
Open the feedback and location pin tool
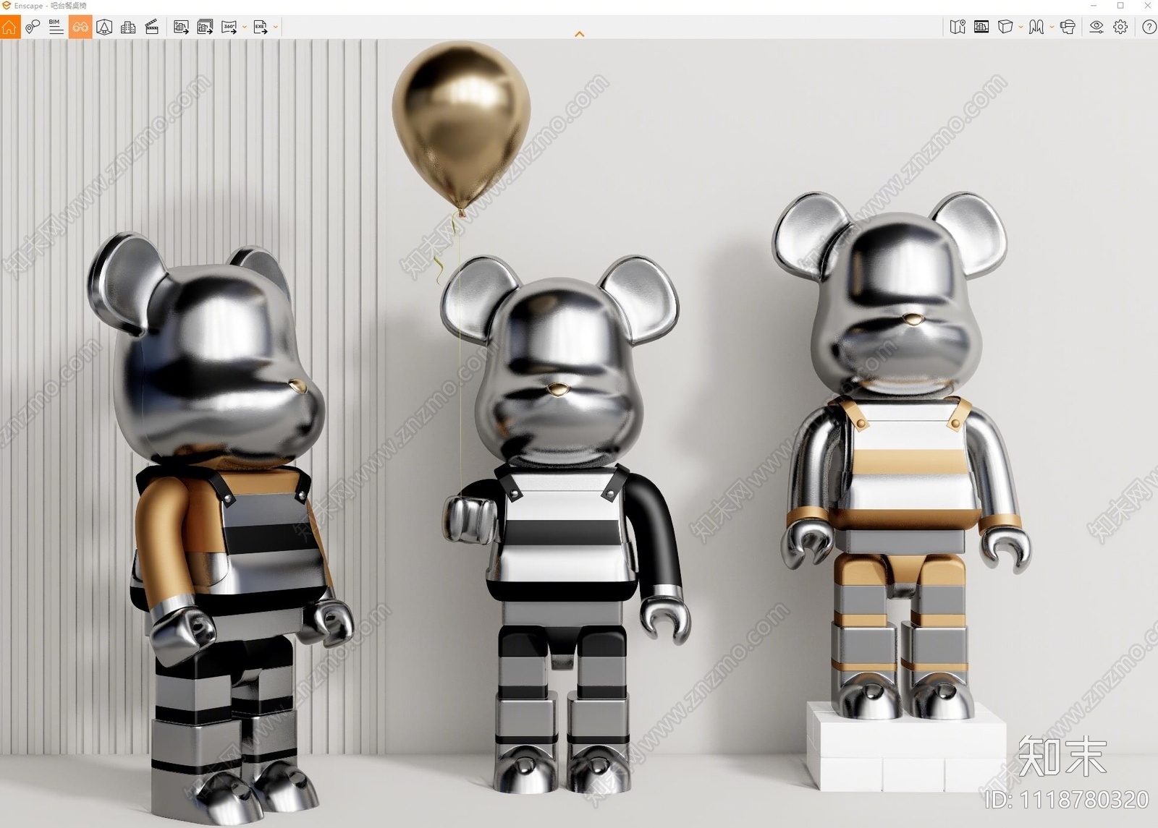click(33, 27)
